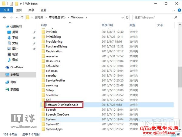Image resolution: width=182 pixels, height=137 pixels.
Task: Click the Back navigation arrow
Action: pos(5,18)
